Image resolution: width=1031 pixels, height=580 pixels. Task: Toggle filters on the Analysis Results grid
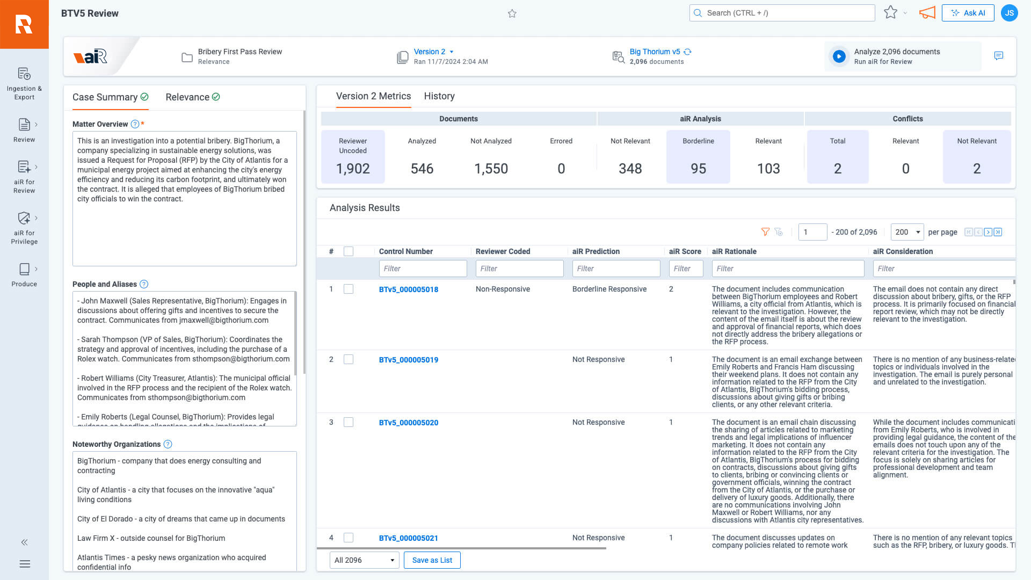[x=765, y=232]
